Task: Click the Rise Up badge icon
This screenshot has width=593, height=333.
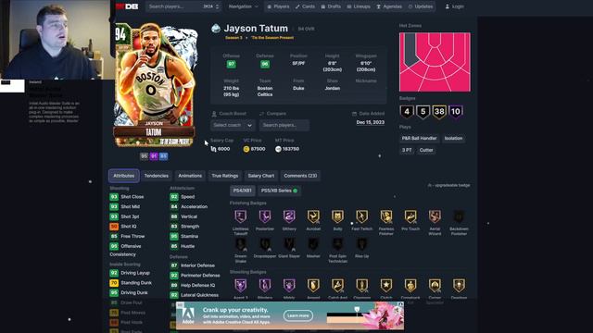Action: tap(361, 244)
